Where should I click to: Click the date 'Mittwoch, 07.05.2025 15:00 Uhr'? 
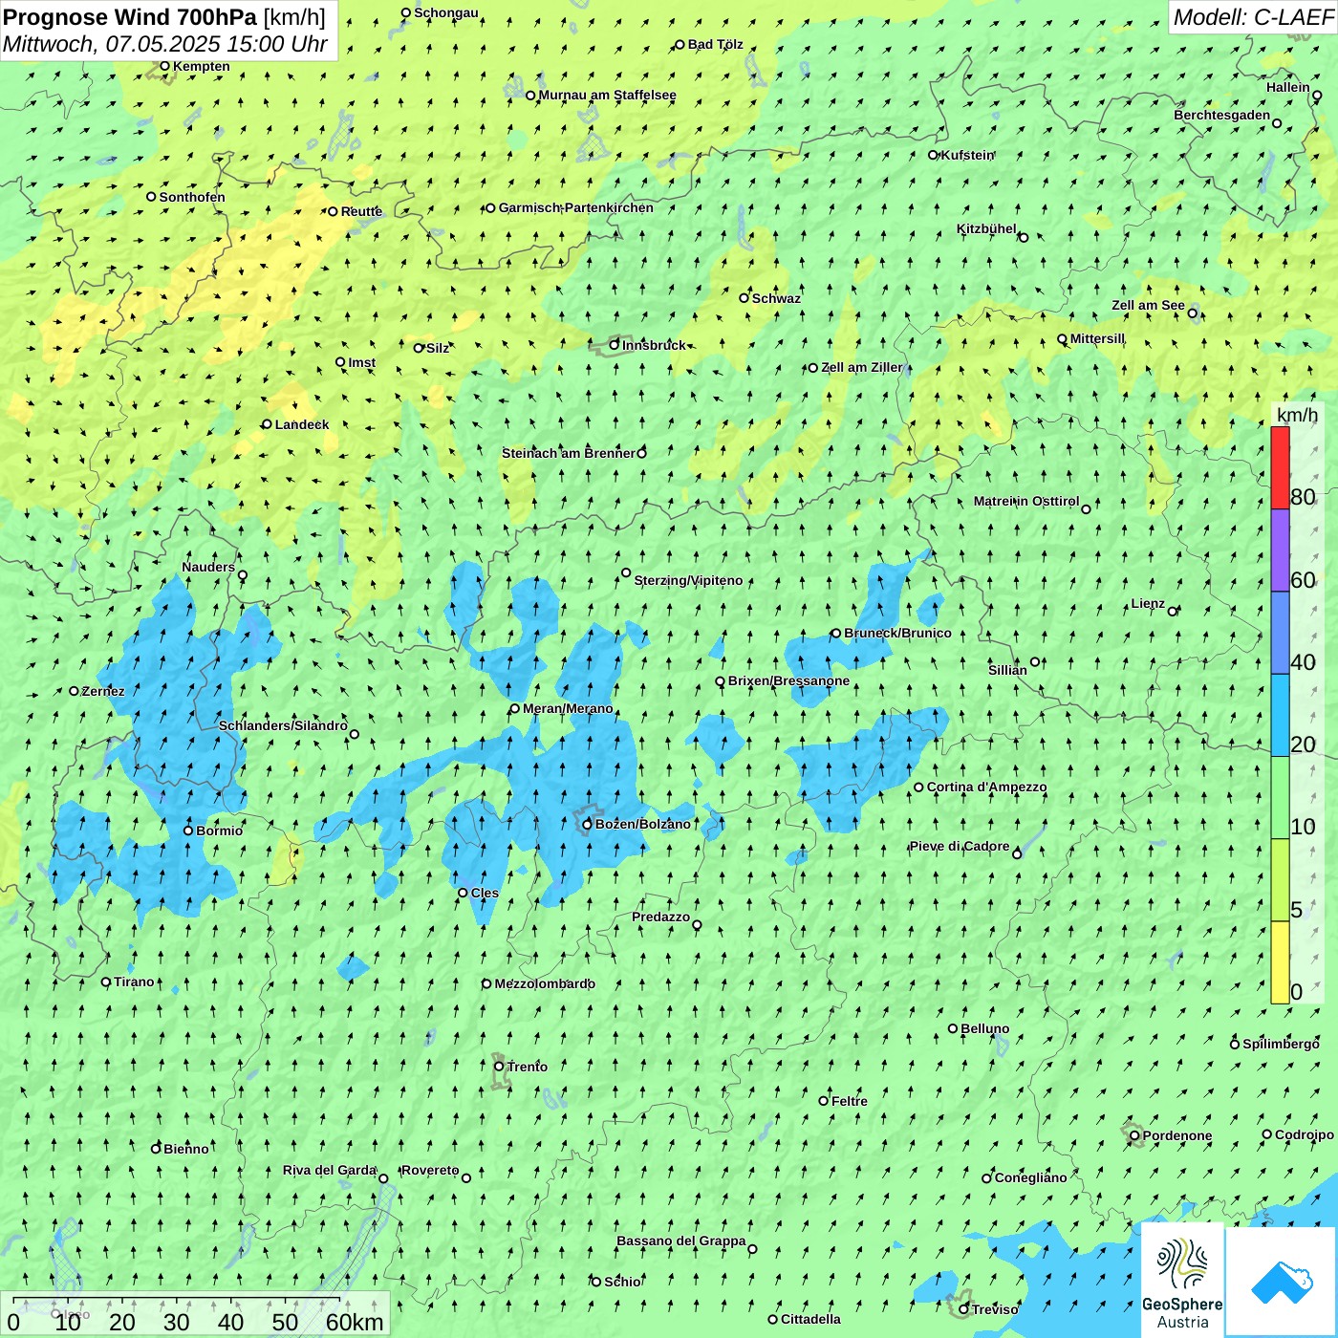pos(165,44)
